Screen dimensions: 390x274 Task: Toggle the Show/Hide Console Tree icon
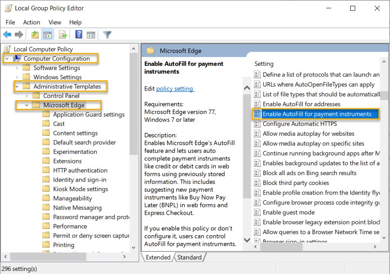[48, 34]
